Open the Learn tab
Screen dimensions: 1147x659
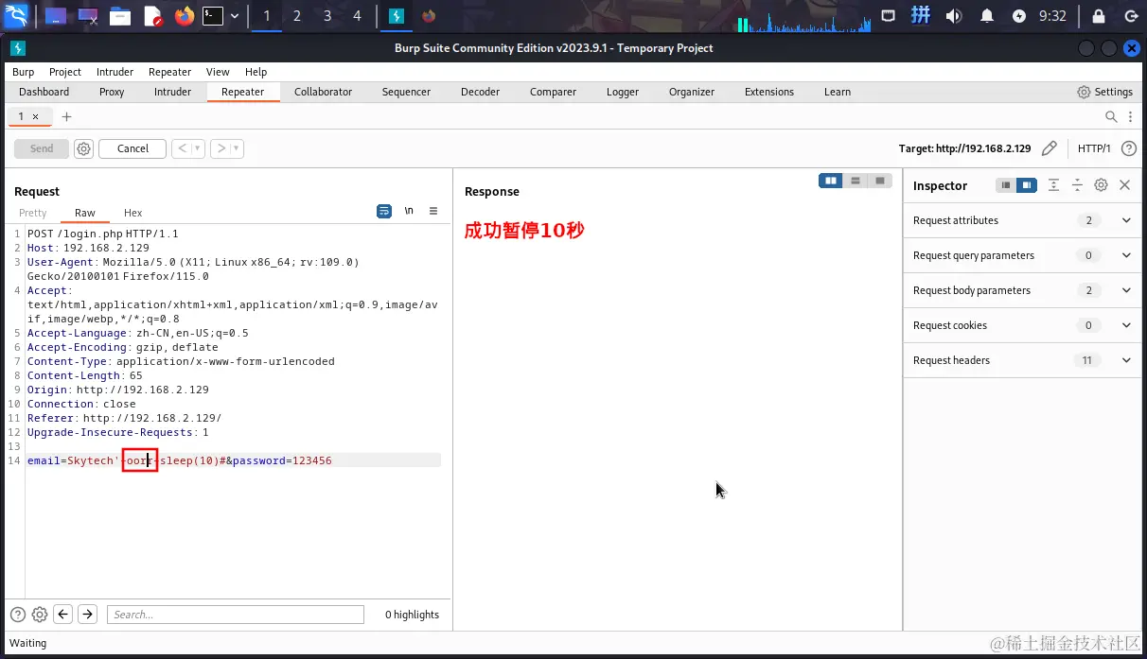(838, 92)
